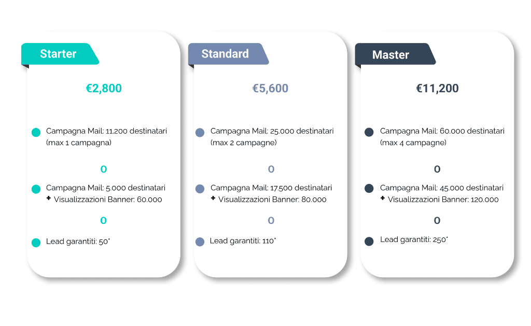Select the Master plan tab label
The height and width of the screenshot is (326, 531).
click(390, 55)
